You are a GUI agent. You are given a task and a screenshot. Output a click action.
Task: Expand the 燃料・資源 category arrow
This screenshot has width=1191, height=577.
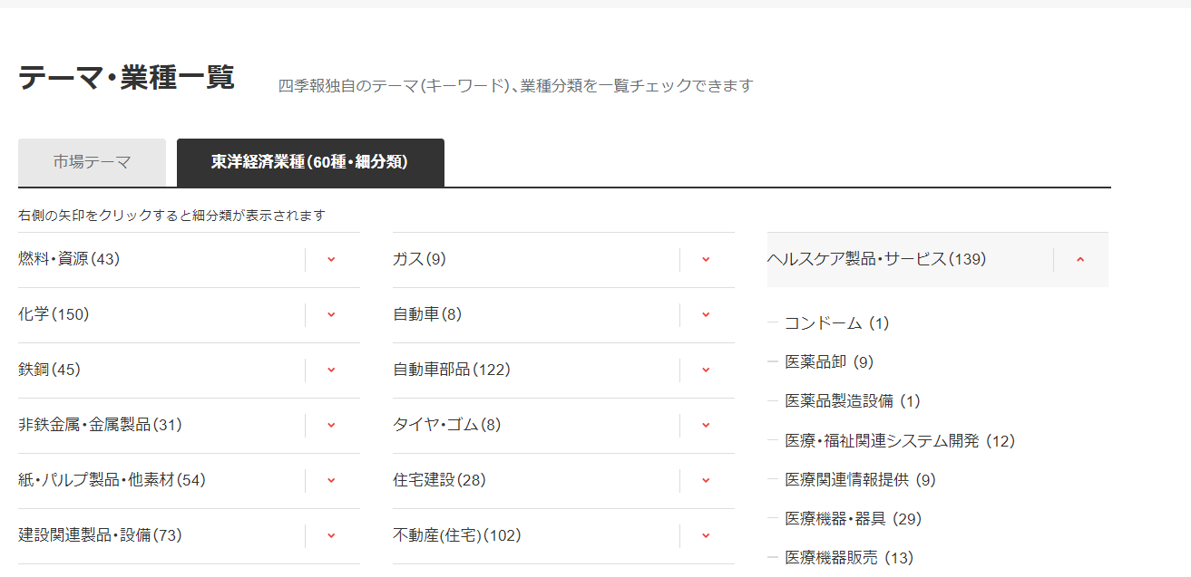(331, 260)
